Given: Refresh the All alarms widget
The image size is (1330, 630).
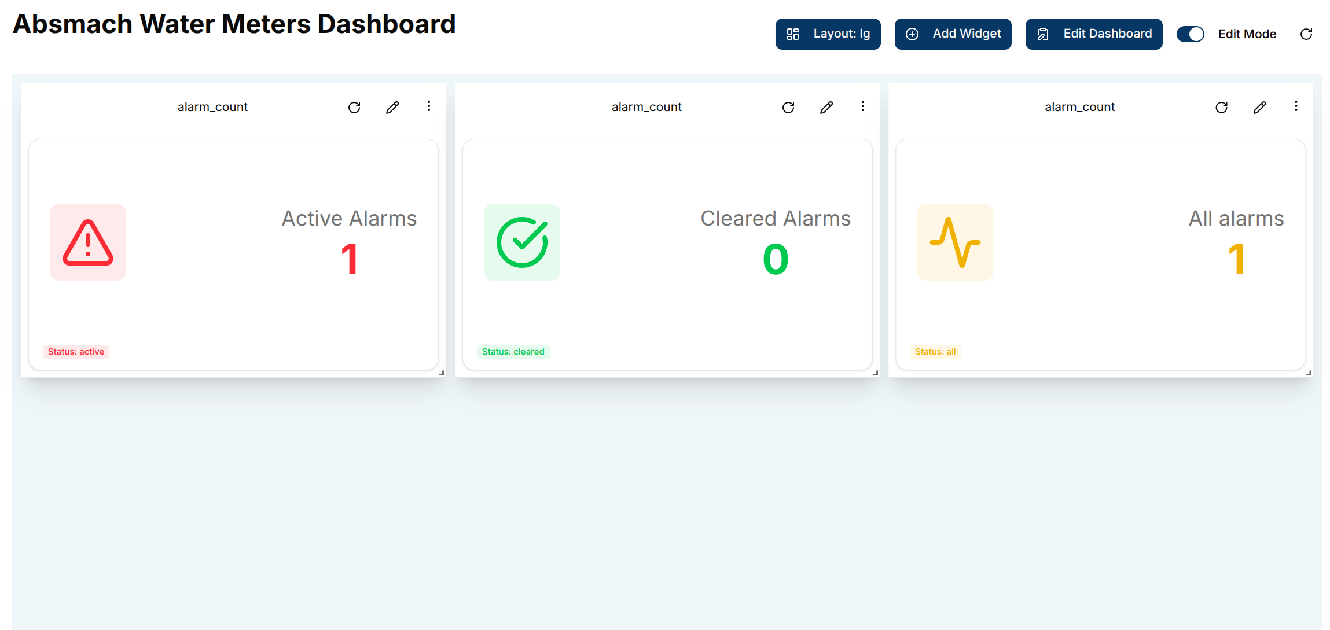Looking at the screenshot, I should coord(1221,107).
